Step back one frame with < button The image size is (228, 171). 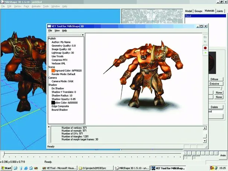pos(199,153)
